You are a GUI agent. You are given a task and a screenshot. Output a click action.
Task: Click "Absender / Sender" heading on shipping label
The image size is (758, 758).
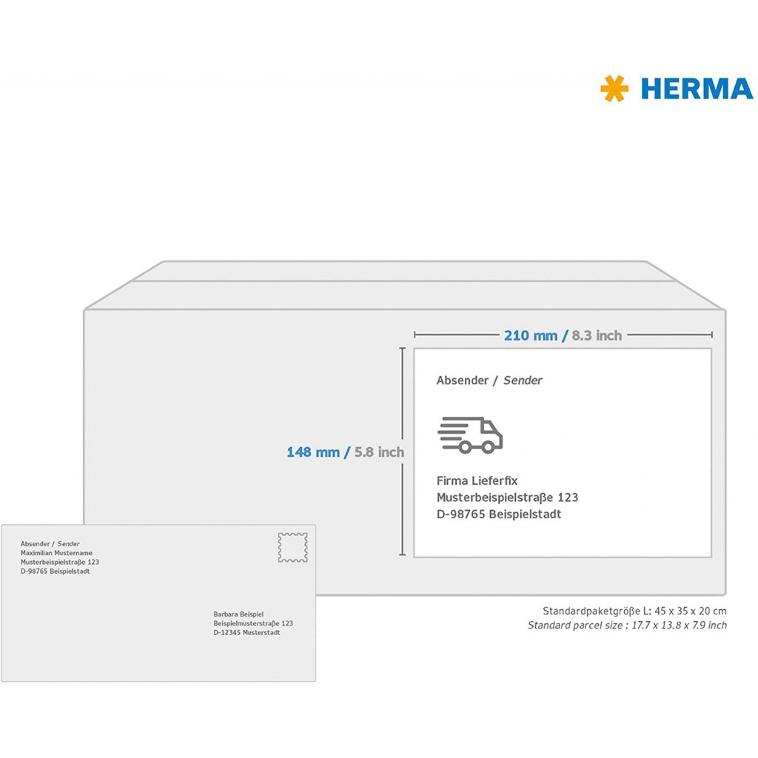pos(489,380)
